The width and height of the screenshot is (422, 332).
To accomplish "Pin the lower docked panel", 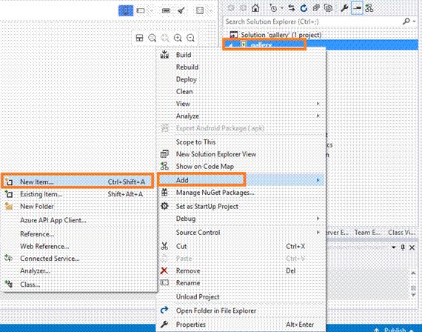I will click(403, 247).
